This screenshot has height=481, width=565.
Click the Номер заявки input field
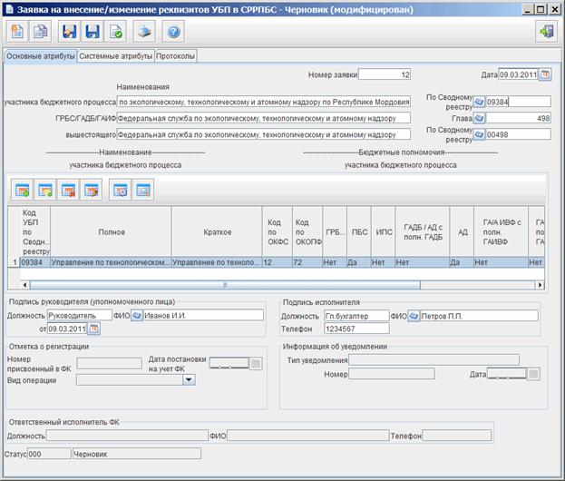pyautogui.click(x=385, y=74)
